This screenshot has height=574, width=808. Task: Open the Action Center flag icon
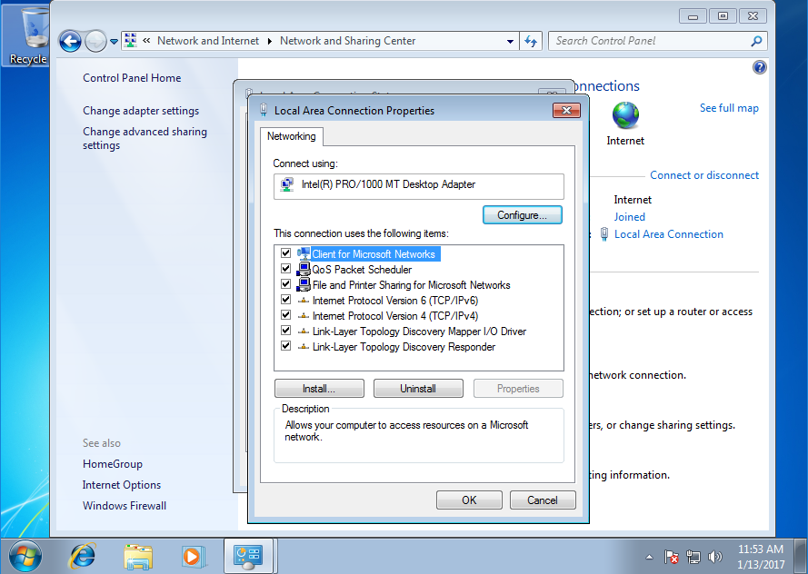(673, 556)
